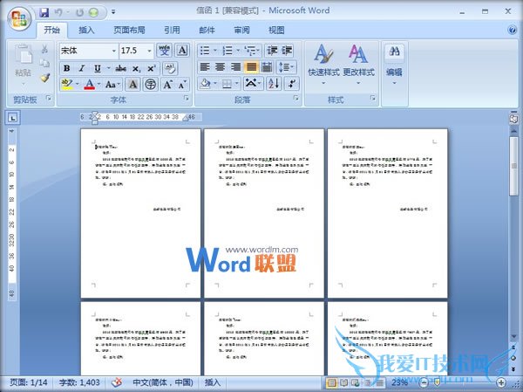Image resolution: width=523 pixels, height=392 pixels.
Task: Expand the Change Case menu
Action: [112, 84]
